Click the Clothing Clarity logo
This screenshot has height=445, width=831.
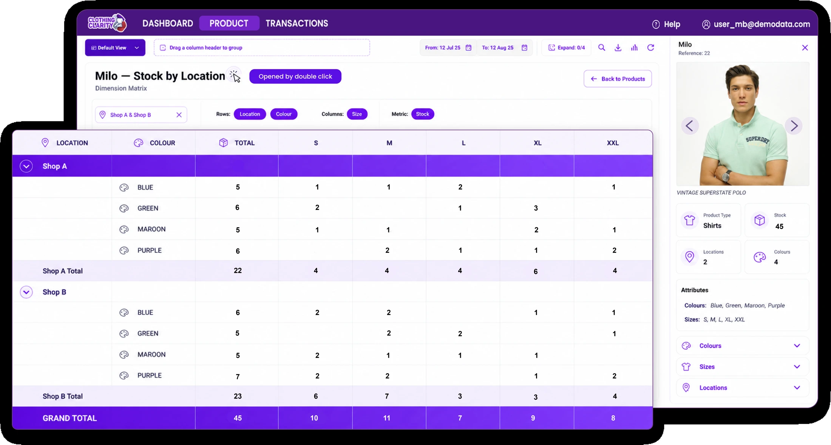point(107,23)
